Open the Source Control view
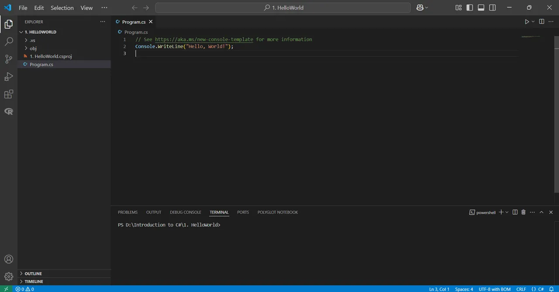This screenshot has width=559, height=292. coord(9,59)
